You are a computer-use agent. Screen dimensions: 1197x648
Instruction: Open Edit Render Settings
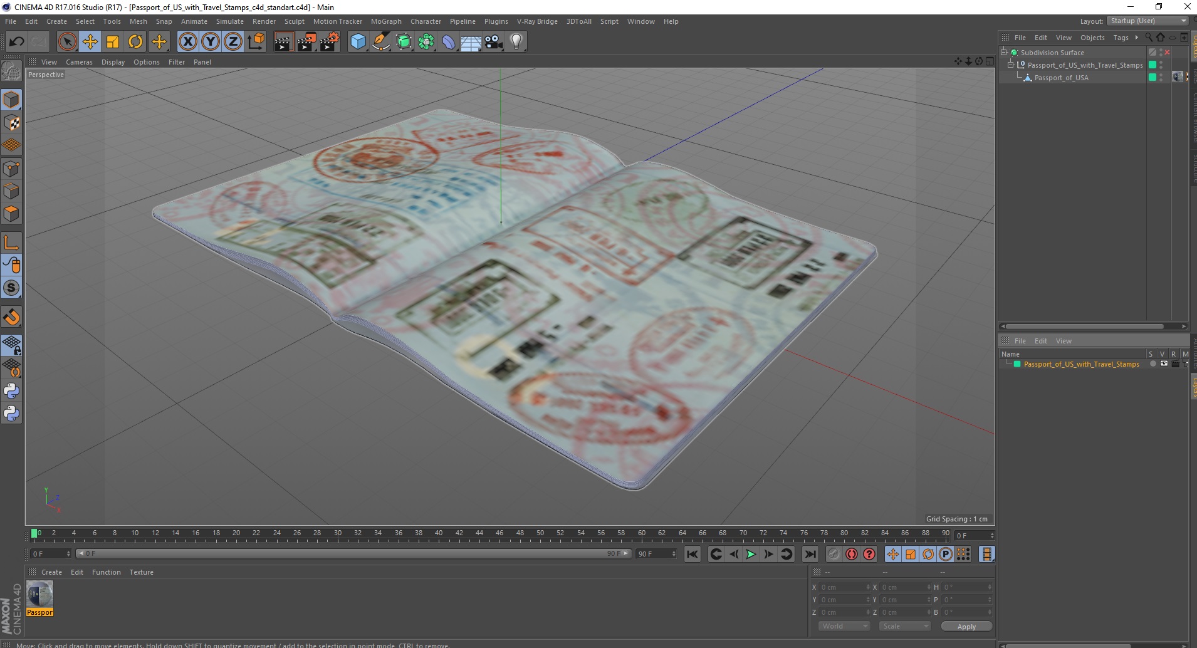coord(330,42)
